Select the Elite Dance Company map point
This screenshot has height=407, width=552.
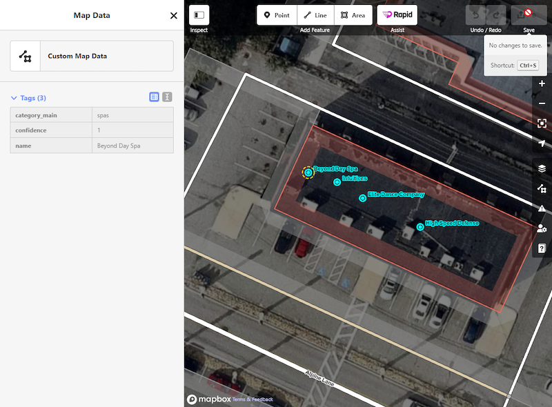coord(362,198)
